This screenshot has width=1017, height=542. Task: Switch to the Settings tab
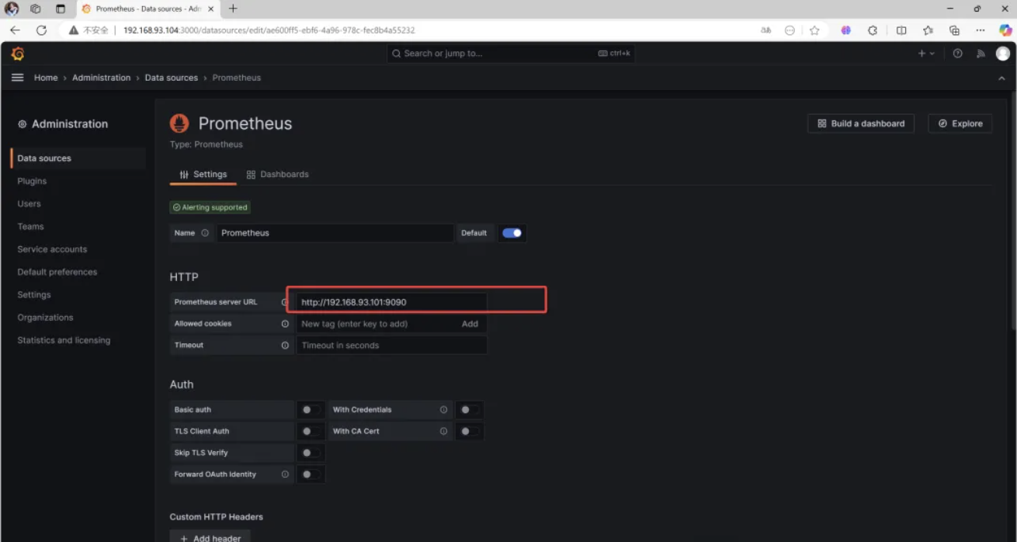(x=203, y=175)
